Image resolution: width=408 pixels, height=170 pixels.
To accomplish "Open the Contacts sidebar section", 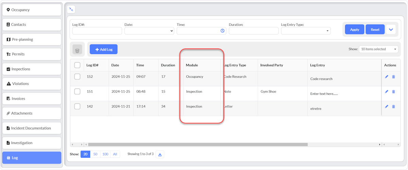I will pyautogui.click(x=32, y=24).
